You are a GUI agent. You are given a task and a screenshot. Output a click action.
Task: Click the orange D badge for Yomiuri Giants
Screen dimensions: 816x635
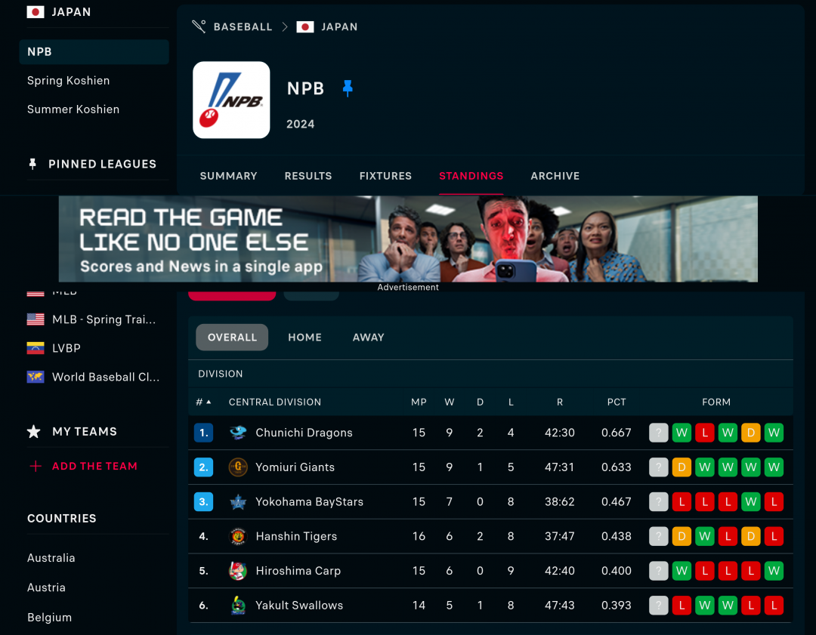click(682, 467)
